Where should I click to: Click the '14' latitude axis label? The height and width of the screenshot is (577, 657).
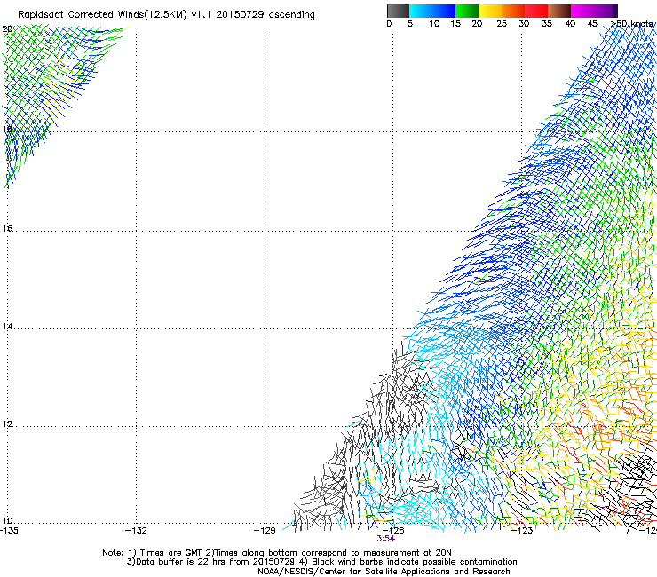click(7, 327)
